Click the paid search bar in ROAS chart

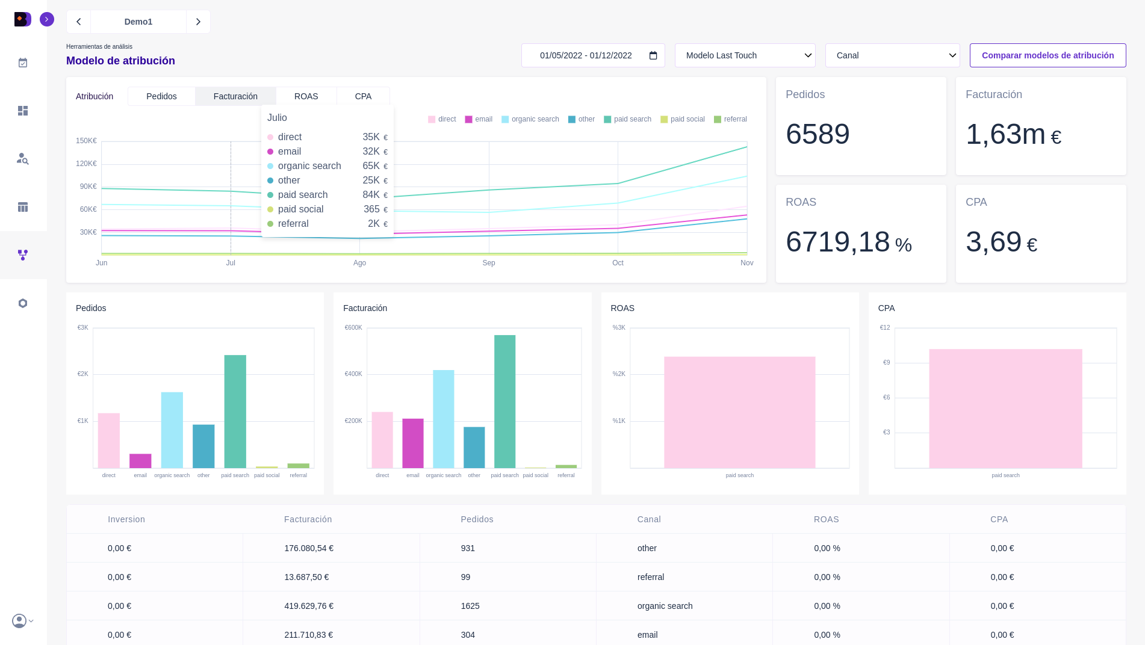point(740,412)
